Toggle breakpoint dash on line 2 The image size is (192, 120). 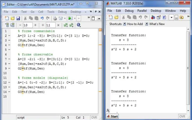[9, 36]
